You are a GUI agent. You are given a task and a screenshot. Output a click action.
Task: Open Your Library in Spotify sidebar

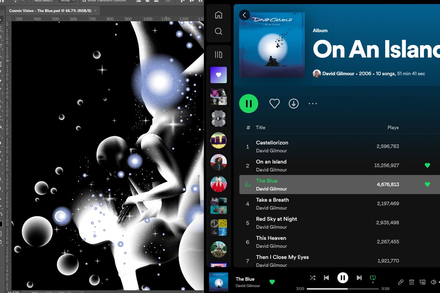(x=219, y=55)
